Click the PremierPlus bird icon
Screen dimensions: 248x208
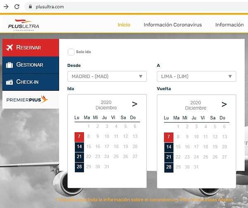click(44, 99)
